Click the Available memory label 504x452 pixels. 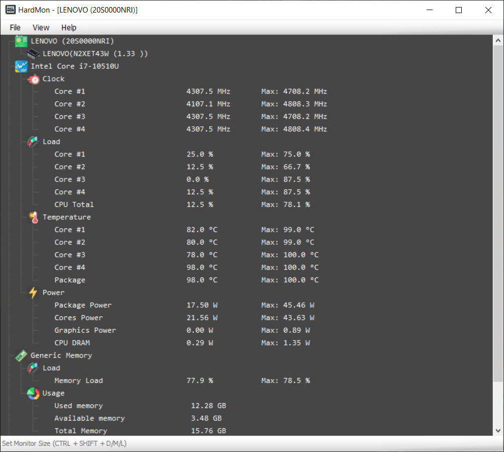pos(90,418)
